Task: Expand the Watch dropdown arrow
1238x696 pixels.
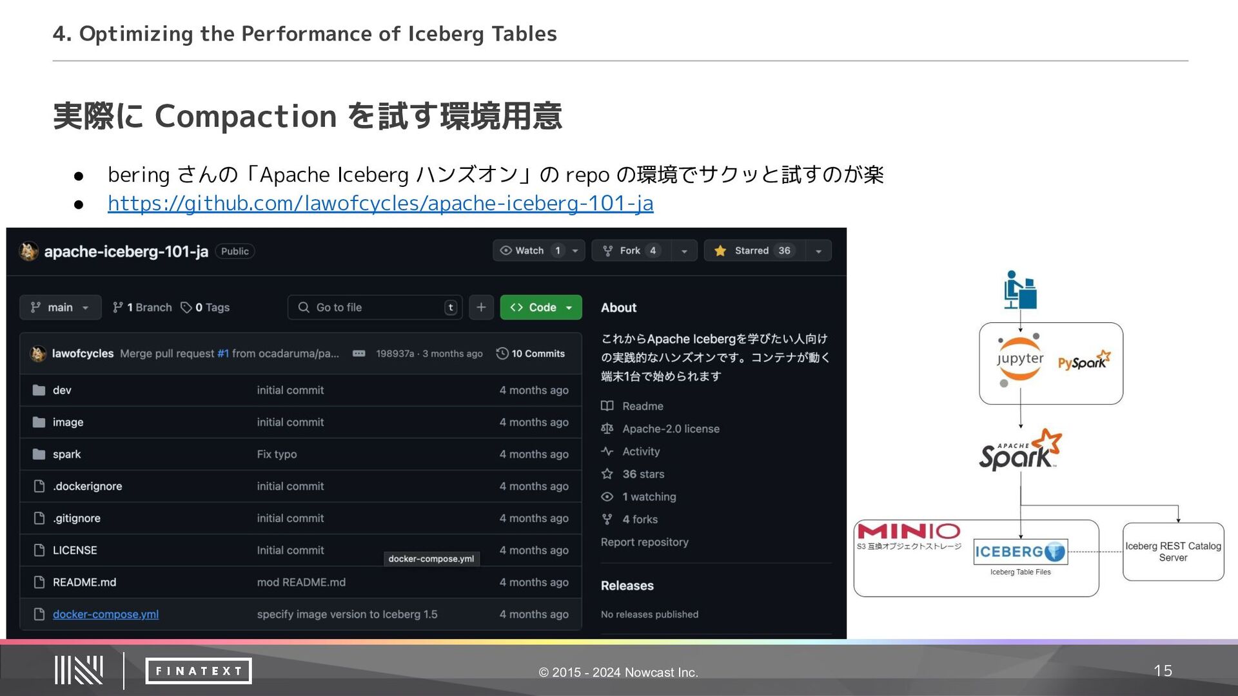Action: pyautogui.click(x=575, y=251)
